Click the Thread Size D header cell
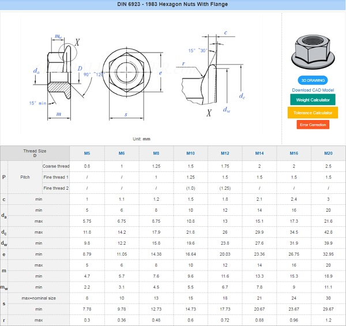The width and height of the screenshot is (346, 326). tap(35, 153)
